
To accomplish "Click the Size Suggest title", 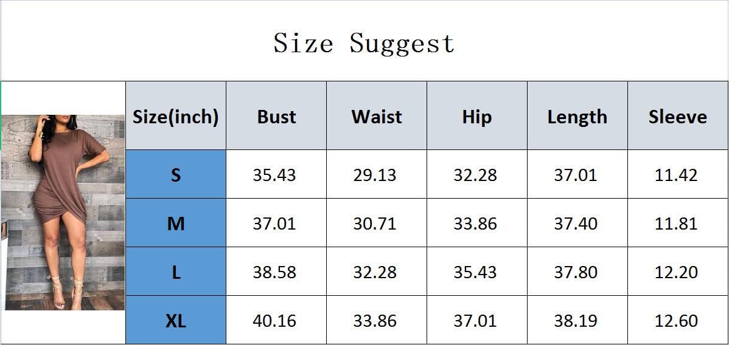I will 364,44.
